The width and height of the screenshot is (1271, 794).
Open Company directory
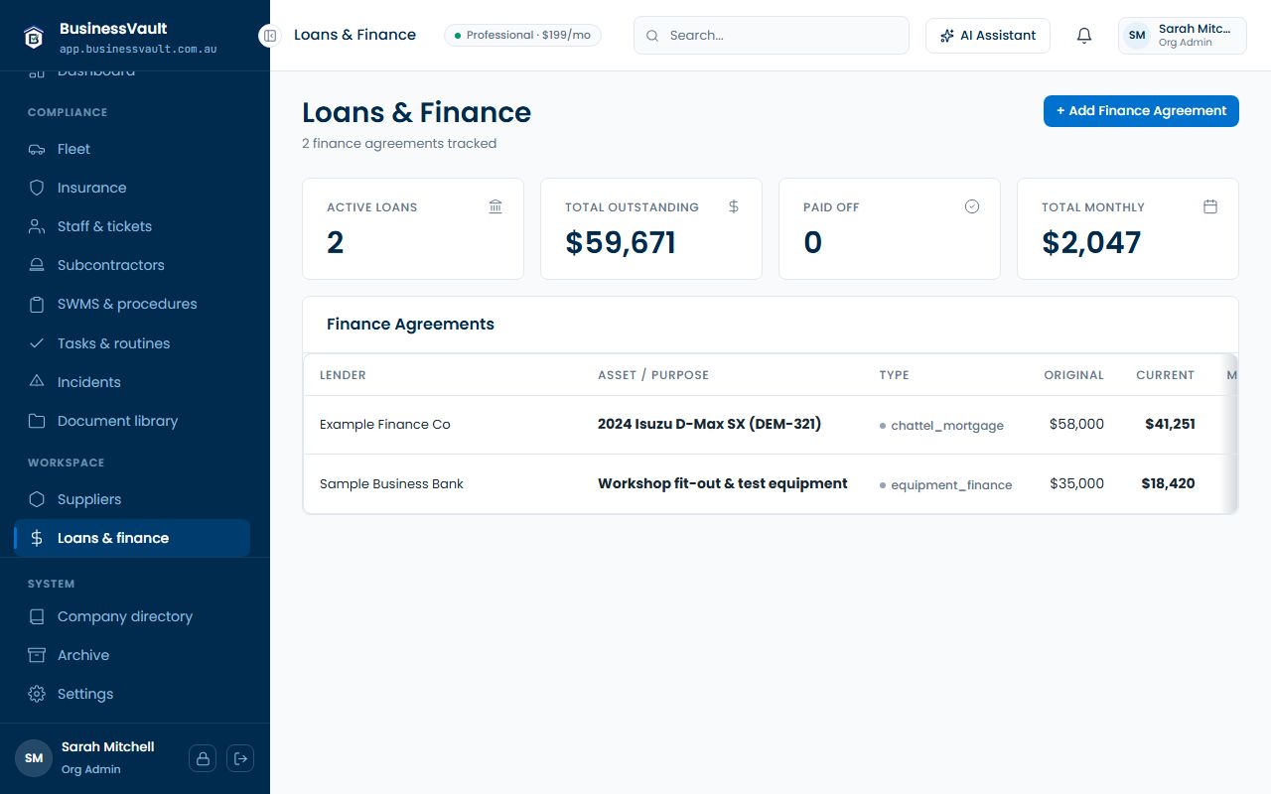tap(131, 616)
